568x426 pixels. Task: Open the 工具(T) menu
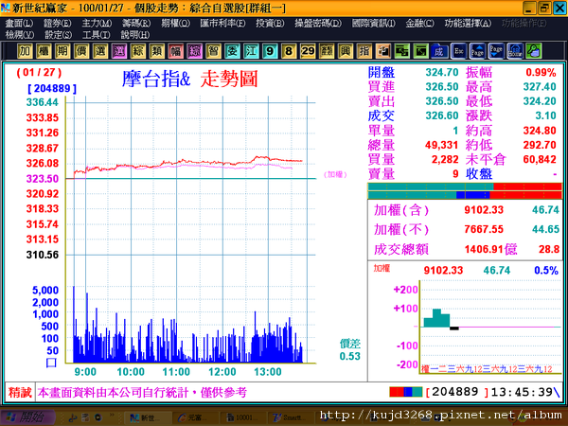97,35
